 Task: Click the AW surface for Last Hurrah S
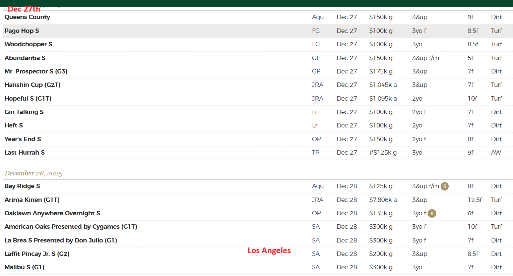(x=496, y=153)
